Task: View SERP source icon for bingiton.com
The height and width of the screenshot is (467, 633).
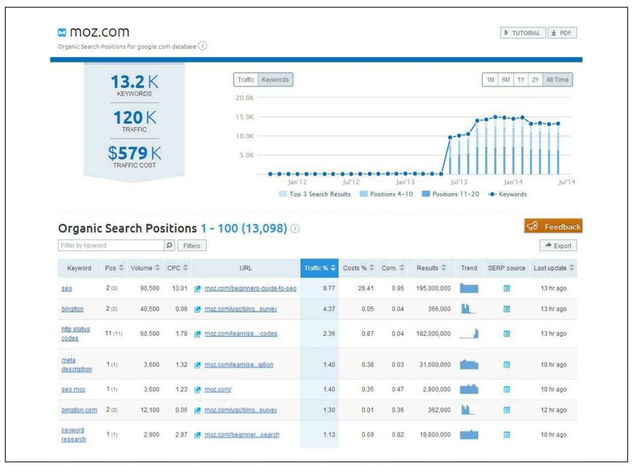Action: tap(506, 410)
